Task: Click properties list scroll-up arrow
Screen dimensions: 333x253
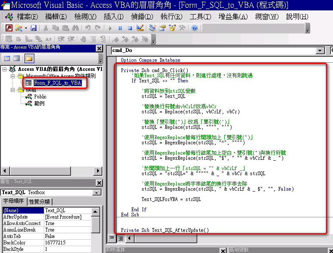Action: 95,212
